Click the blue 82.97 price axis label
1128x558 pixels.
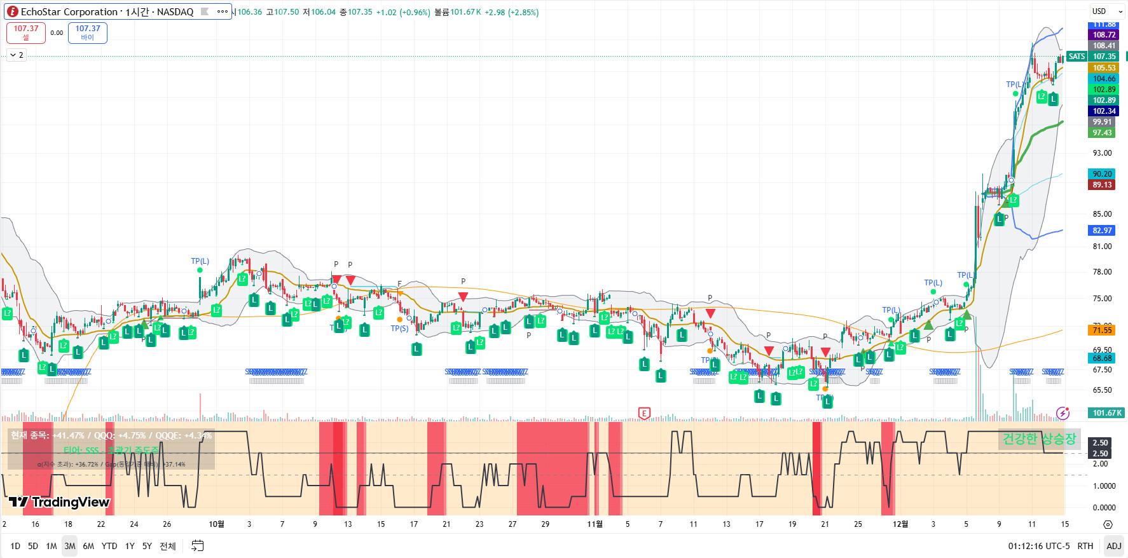click(x=1103, y=231)
